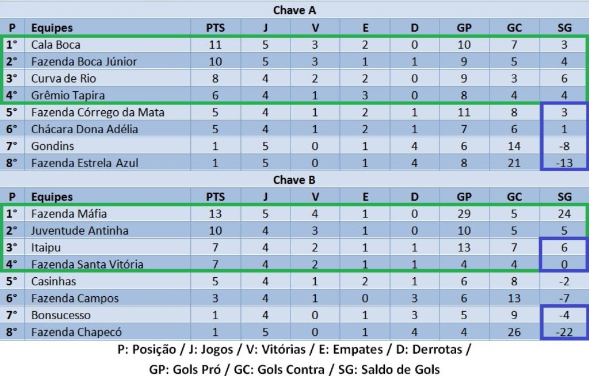Click Fazenda Córrego da Mata cell
This screenshot has width=589, height=376.
point(98,113)
